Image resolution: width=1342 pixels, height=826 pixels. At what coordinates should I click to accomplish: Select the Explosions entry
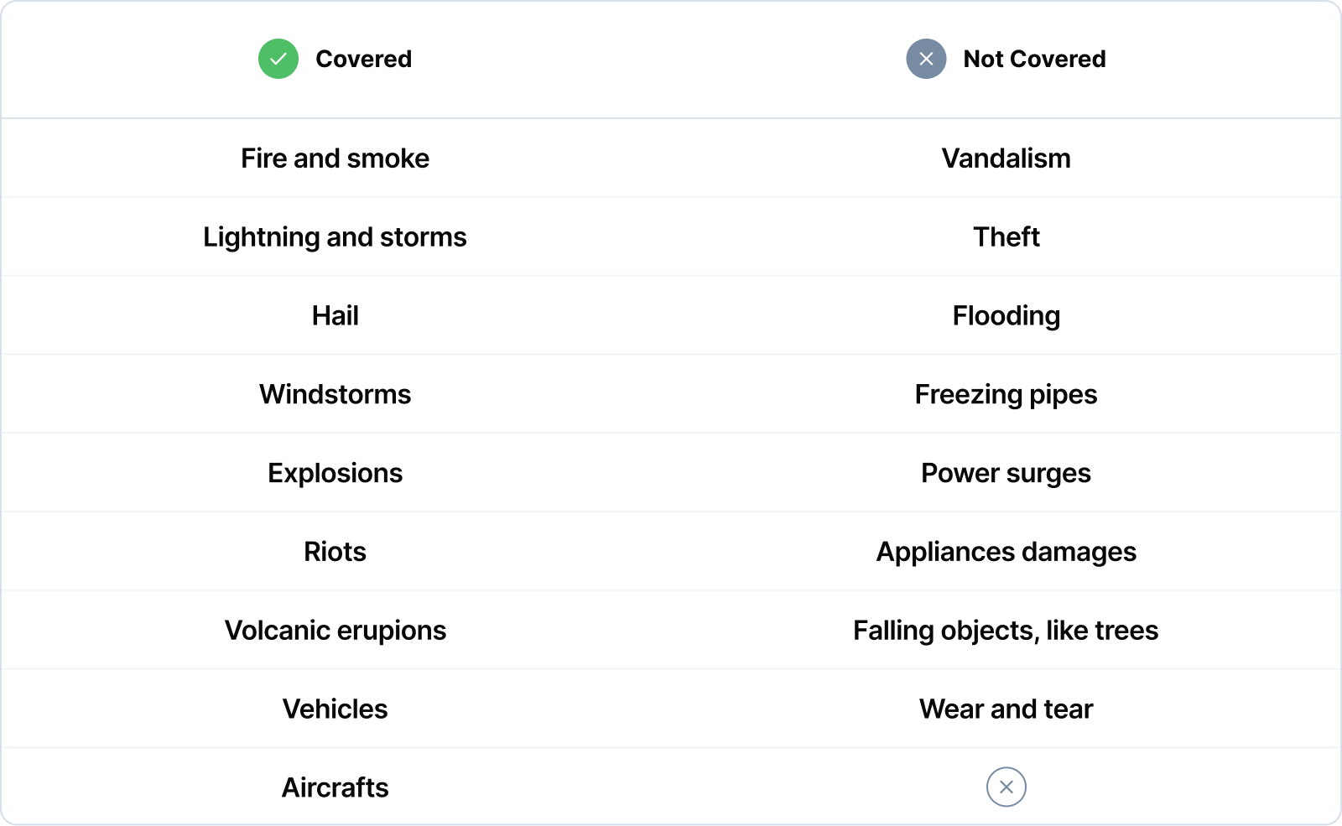335,473
